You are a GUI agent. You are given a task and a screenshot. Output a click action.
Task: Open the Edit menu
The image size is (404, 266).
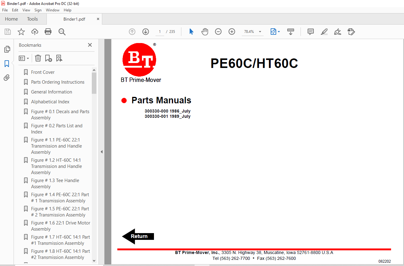point(15,10)
